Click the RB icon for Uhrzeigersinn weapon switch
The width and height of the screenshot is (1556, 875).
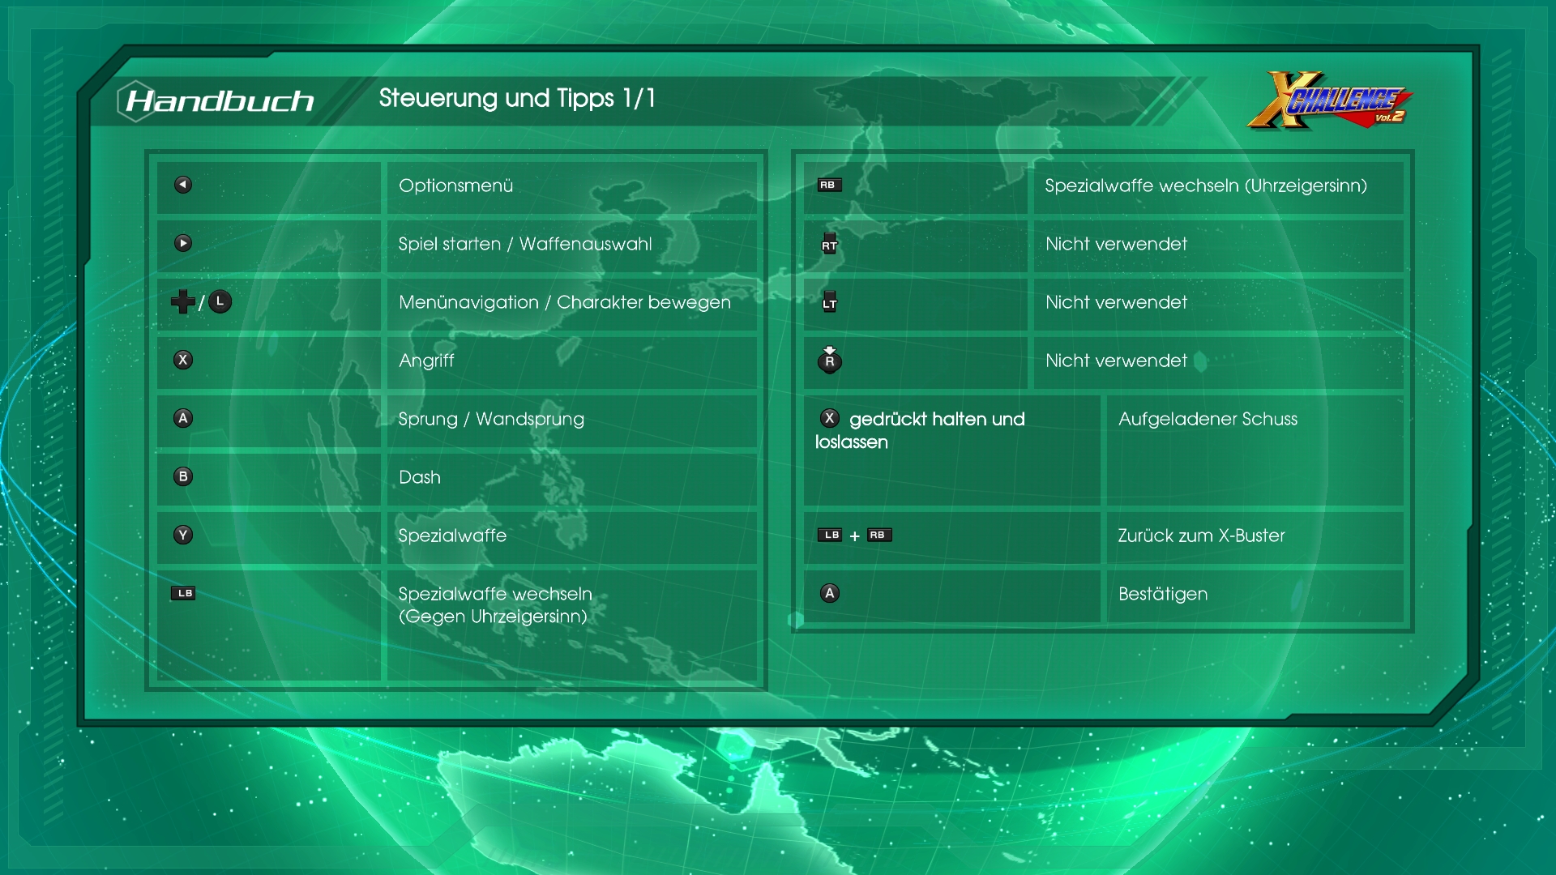(829, 185)
